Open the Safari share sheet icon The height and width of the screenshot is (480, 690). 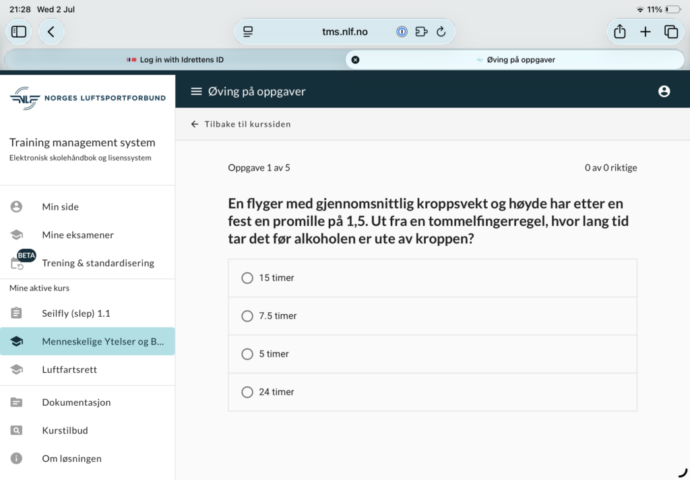point(619,32)
